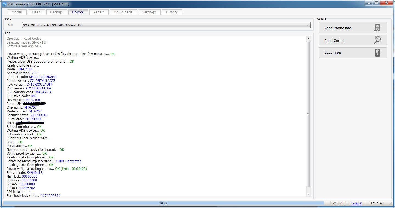Click the log scrollbar down arrow

(x=308, y=194)
